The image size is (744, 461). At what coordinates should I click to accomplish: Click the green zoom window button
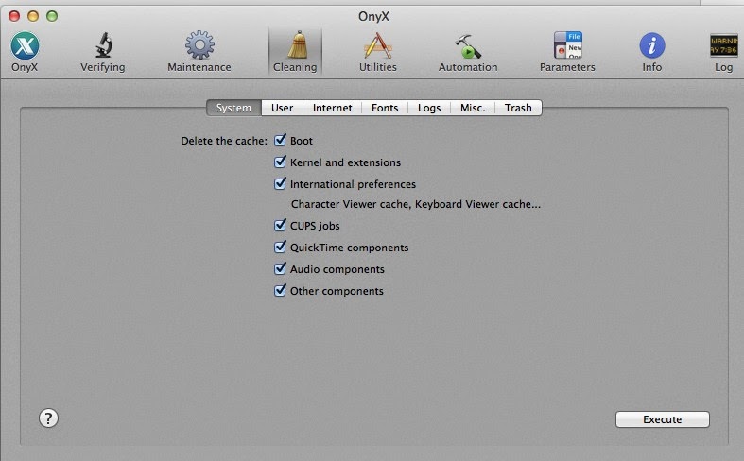52,16
